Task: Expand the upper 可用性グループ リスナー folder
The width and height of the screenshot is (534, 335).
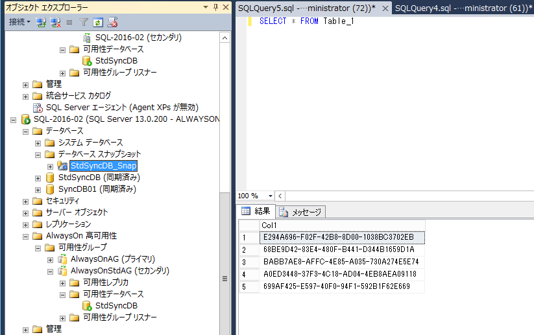Action: [63, 73]
